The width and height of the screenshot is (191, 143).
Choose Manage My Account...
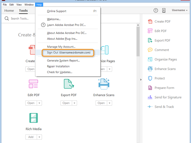click(68, 47)
